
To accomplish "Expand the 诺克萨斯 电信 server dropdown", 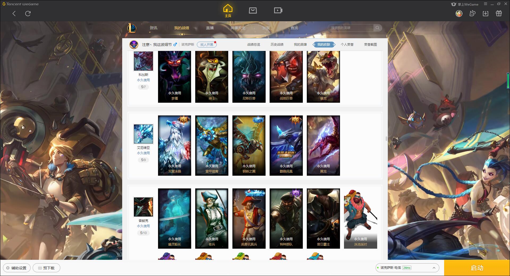I will 407,268.
